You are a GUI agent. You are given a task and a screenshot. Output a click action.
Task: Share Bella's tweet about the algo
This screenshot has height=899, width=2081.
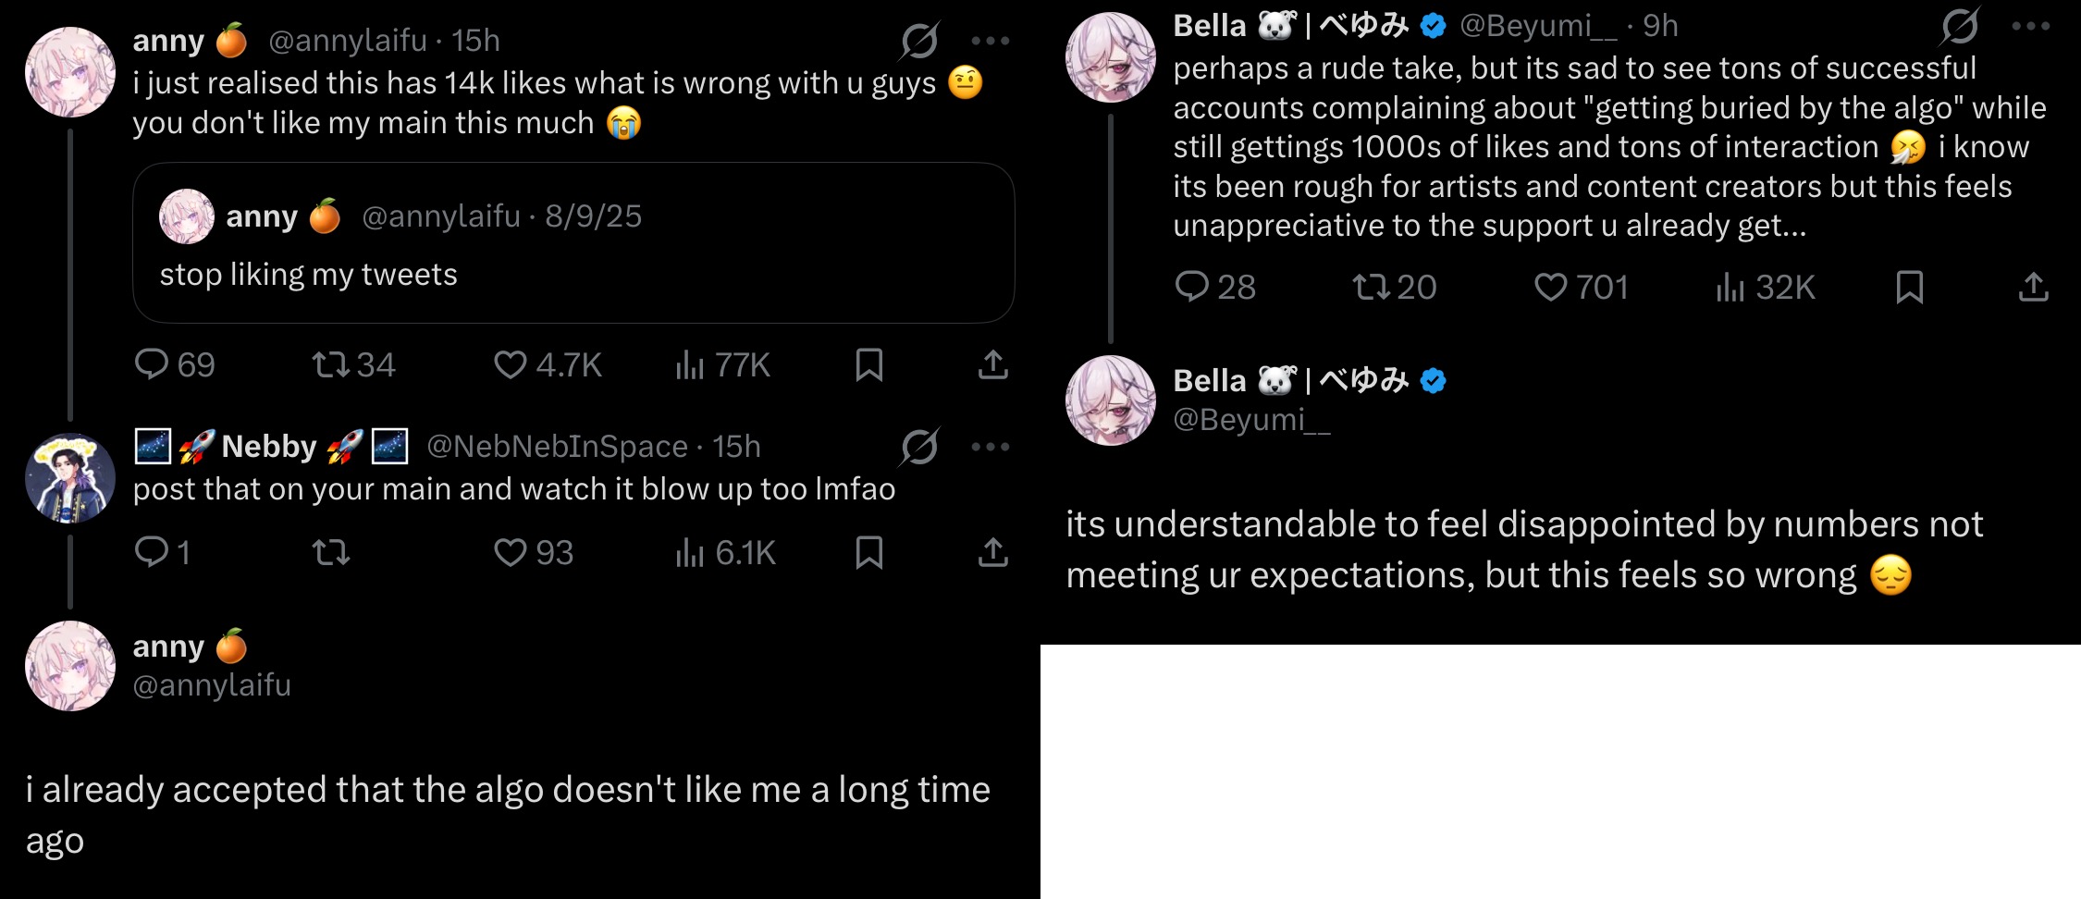coord(2033,288)
